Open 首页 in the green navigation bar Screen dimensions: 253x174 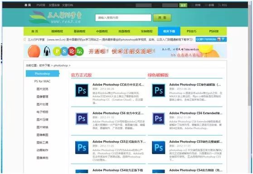pos(35,31)
